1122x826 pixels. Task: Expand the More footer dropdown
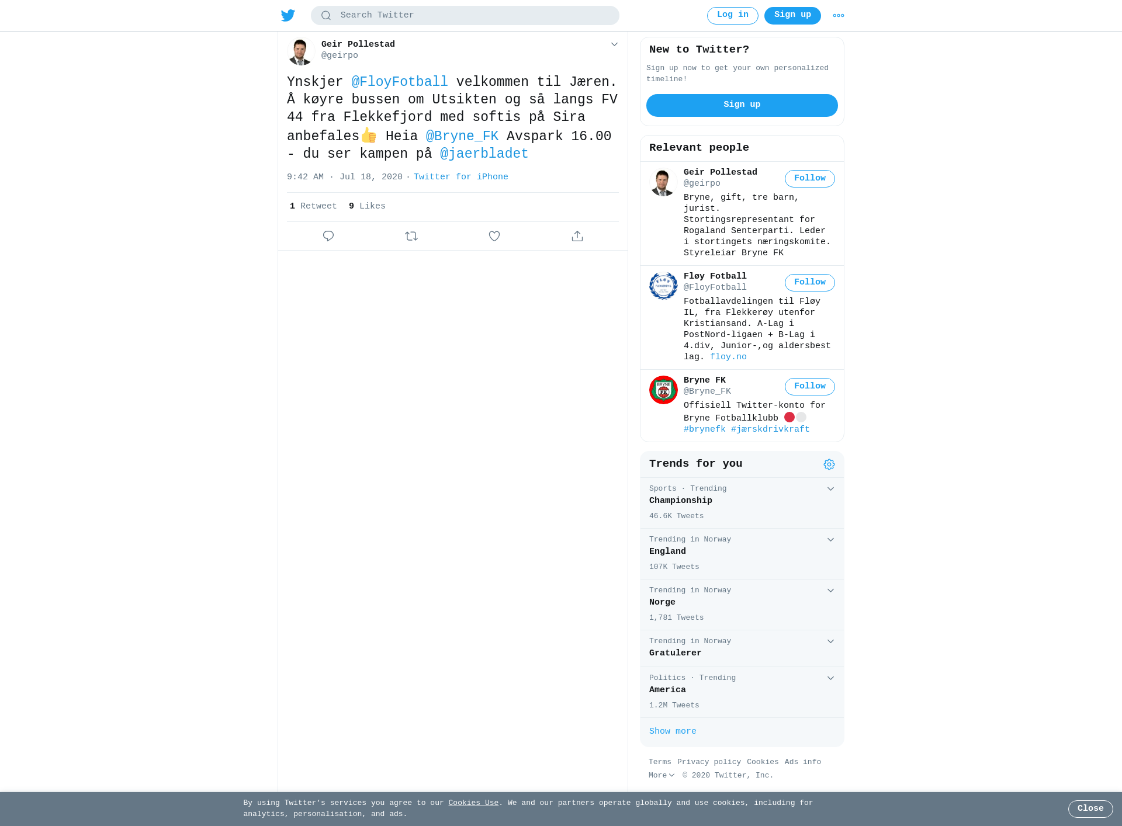point(662,775)
